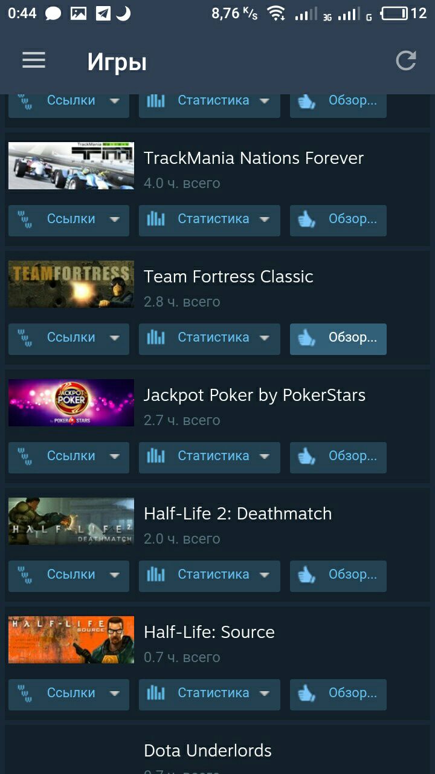Expand Статистика dropdown for Half-Life: Source
The height and width of the screenshot is (774, 435).
click(x=265, y=694)
